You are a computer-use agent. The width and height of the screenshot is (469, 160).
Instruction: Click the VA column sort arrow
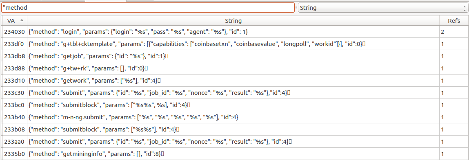22,21
